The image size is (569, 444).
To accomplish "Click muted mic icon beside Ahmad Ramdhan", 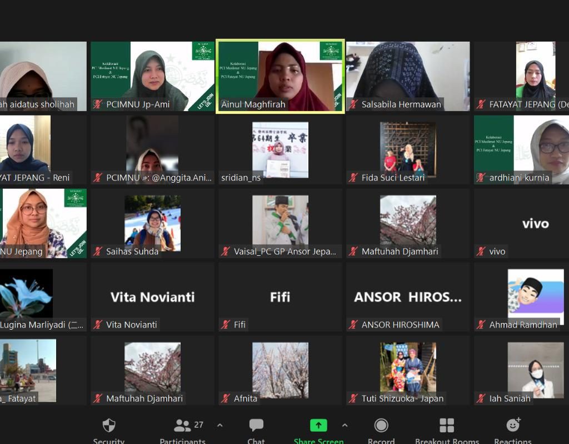I will pyautogui.click(x=481, y=325).
